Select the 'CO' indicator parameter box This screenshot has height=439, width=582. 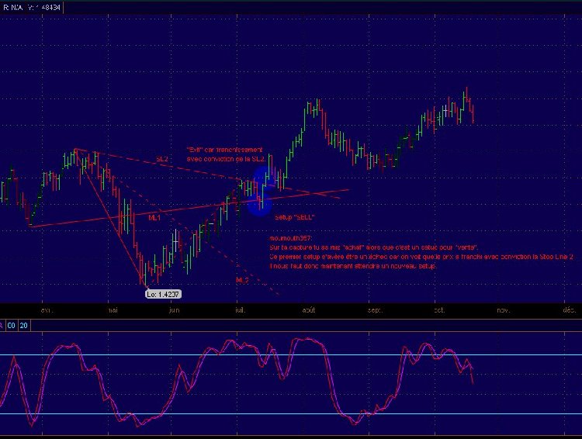click(11, 326)
